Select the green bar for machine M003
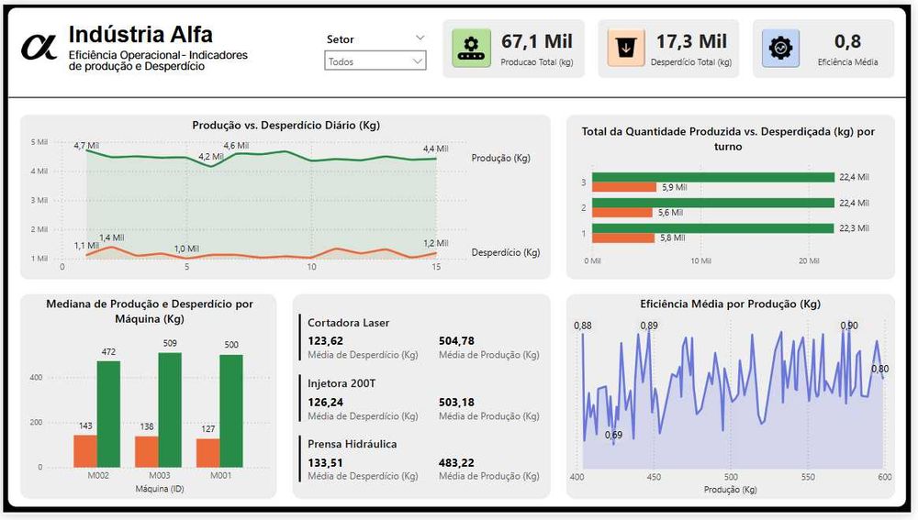 [x=170, y=410]
